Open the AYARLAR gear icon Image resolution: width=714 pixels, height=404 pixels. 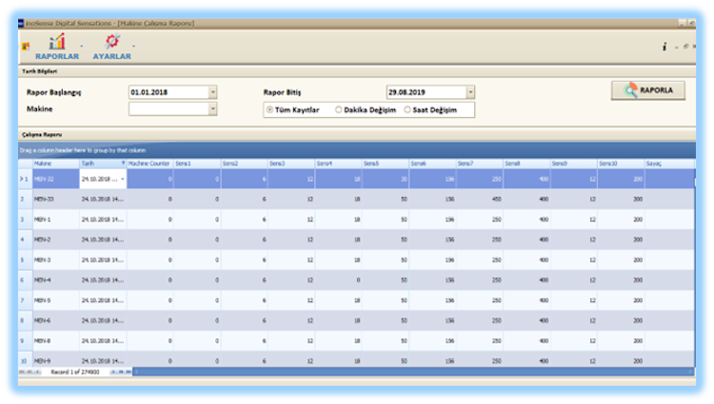(x=112, y=42)
